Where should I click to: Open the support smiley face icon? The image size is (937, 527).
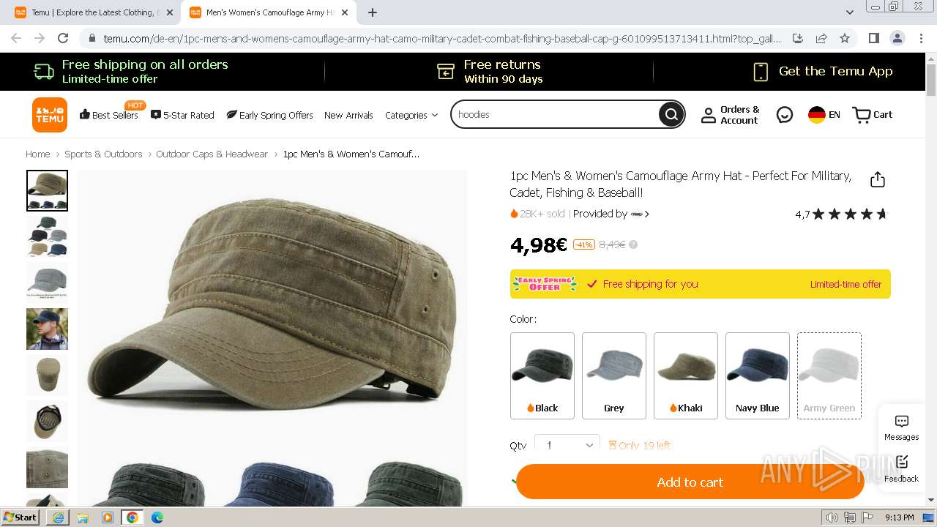785,115
